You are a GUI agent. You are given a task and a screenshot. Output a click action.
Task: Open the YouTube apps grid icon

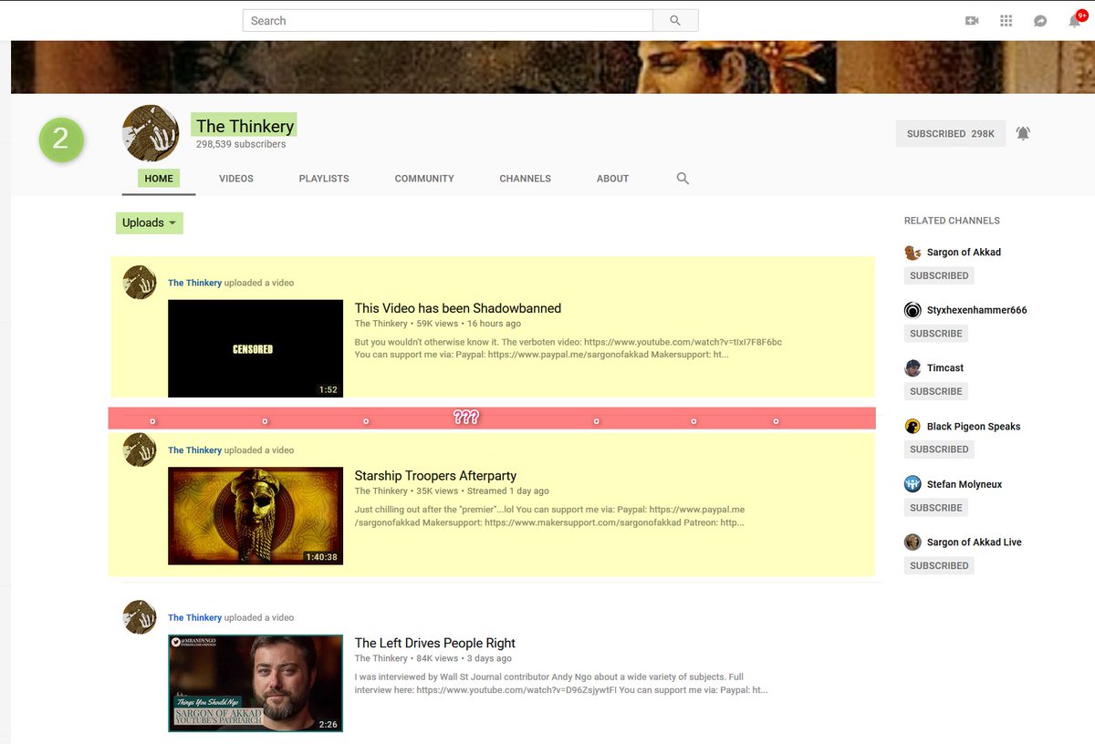tap(1006, 21)
